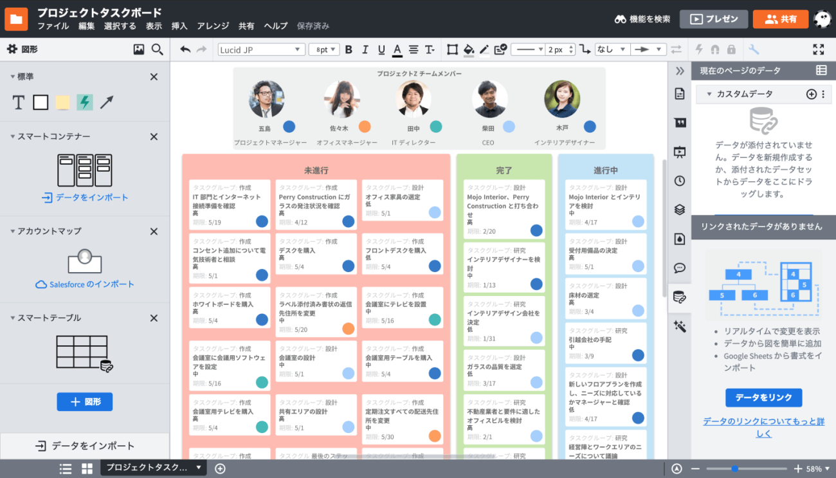Open the presentation slides panel icon

tap(680, 152)
